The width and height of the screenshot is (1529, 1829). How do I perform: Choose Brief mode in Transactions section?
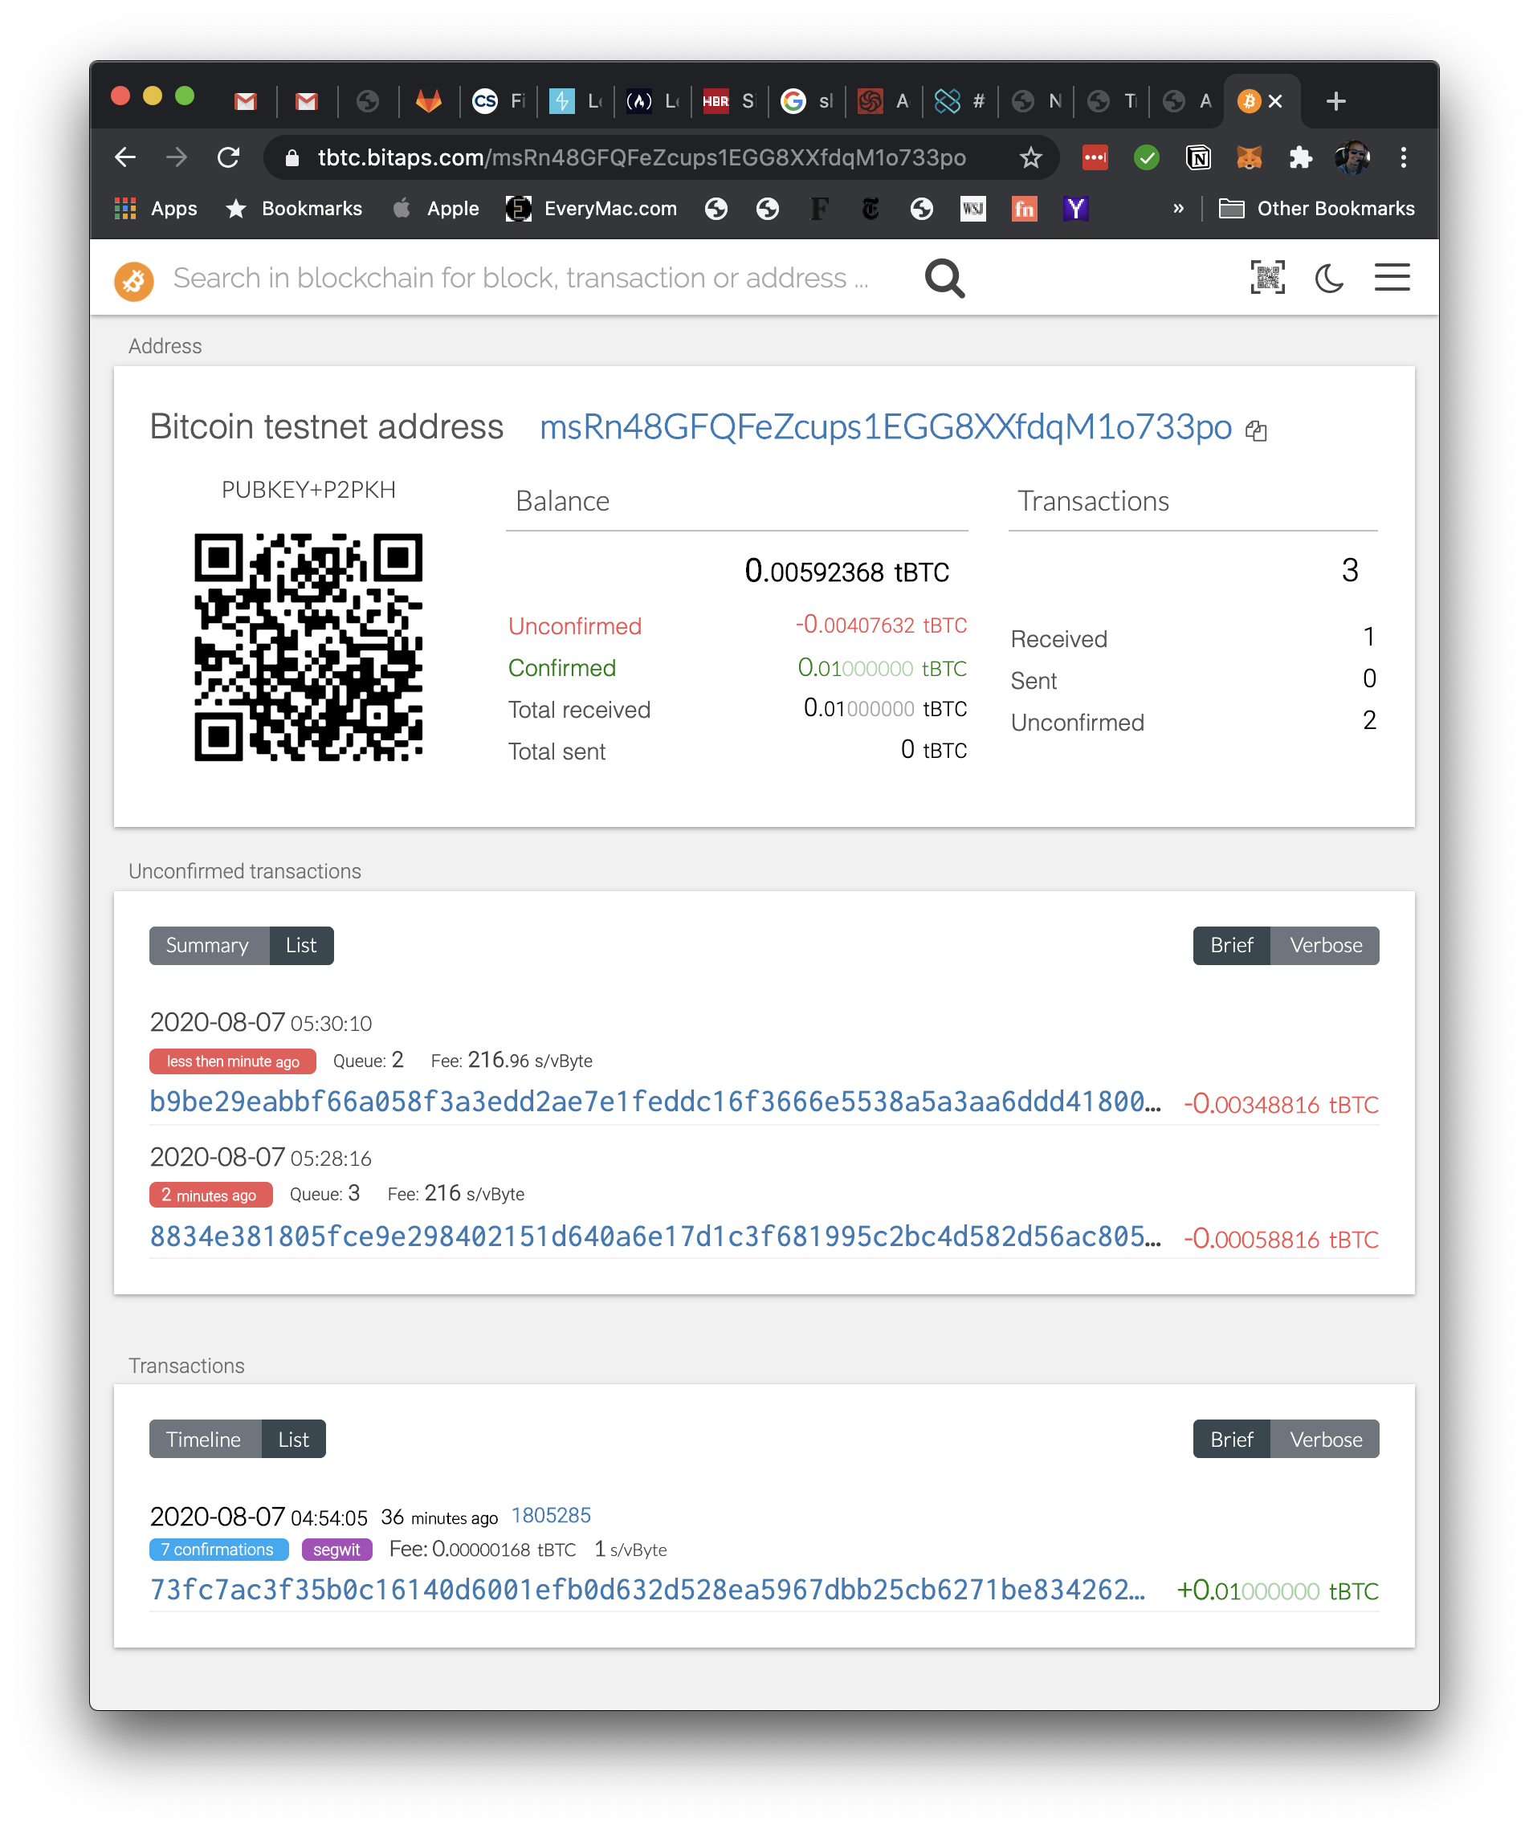pos(1231,1440)
